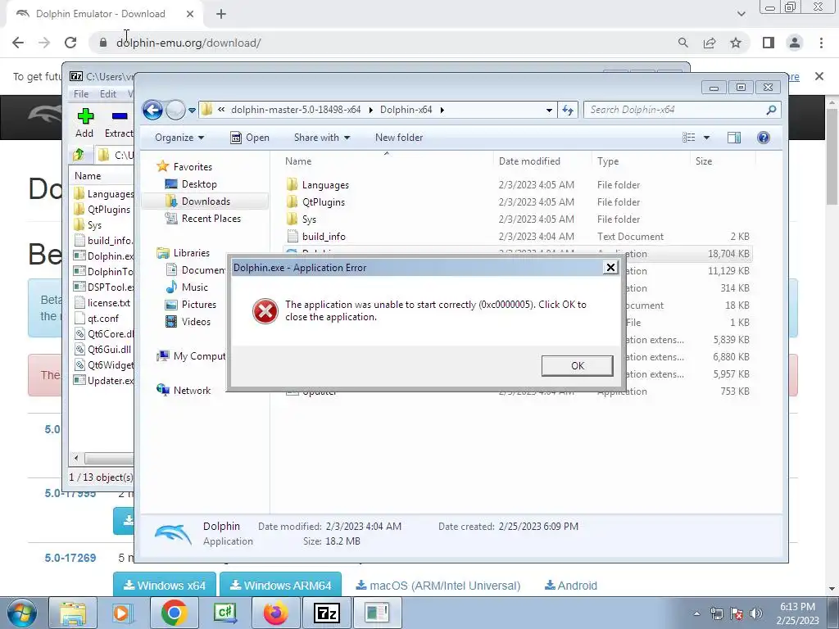Select the QtPlugins folder in Explorer list
839x629 pixels.
323,202
